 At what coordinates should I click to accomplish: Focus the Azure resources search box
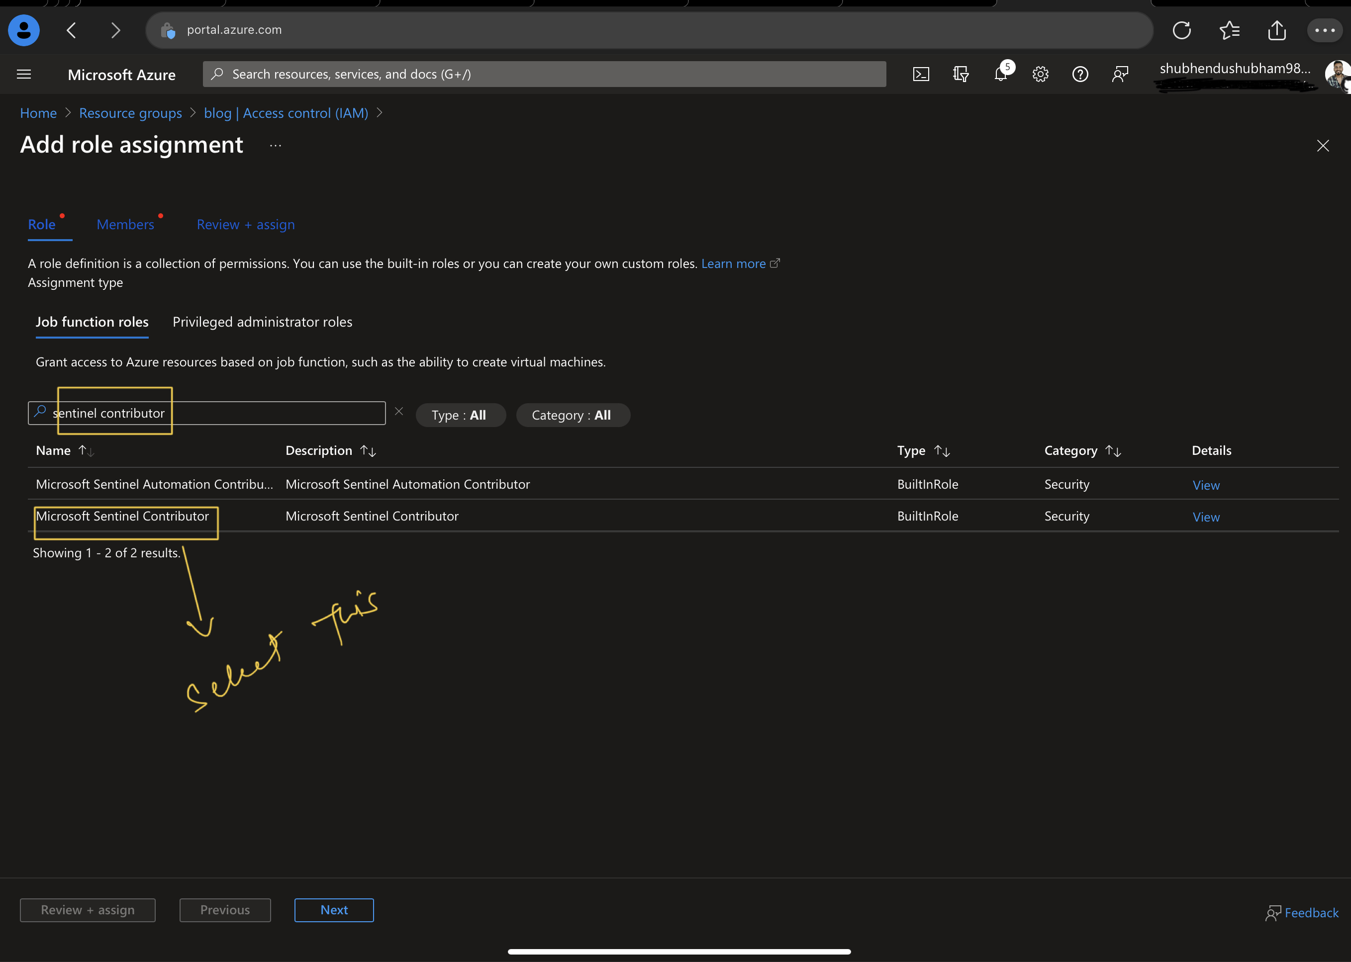pyautogui.click(x=544, y=74)
